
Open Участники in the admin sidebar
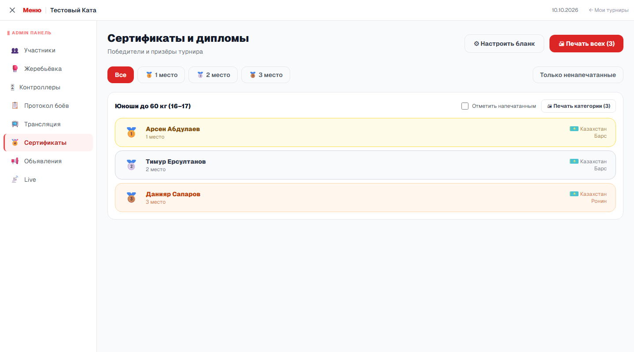[x=48, y=51]
